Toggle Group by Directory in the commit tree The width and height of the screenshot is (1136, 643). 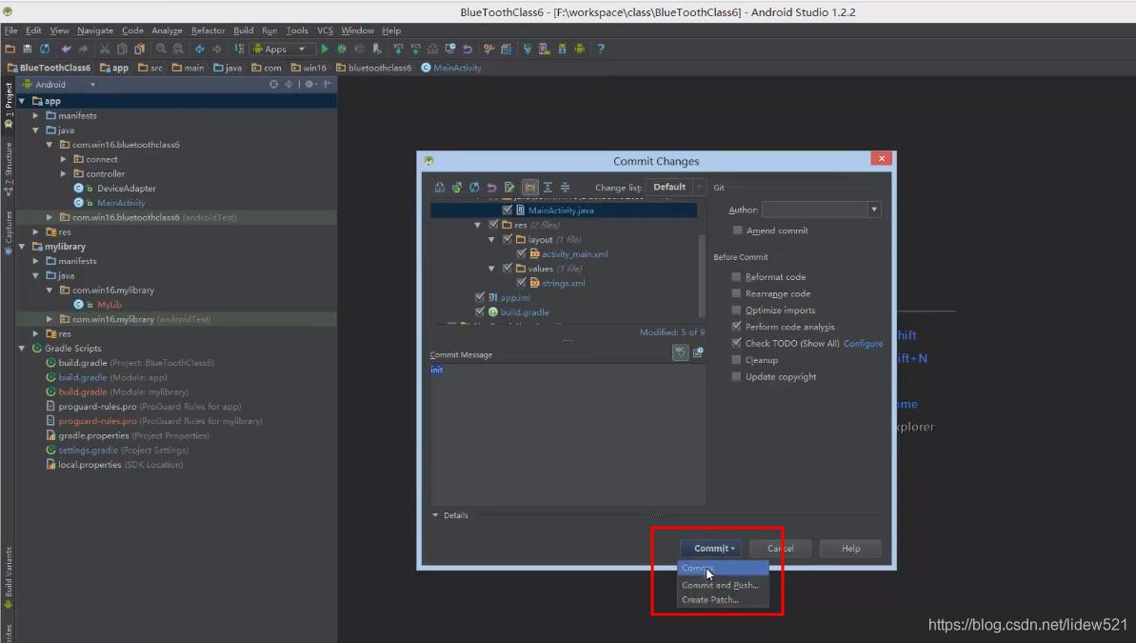(528, 187)
